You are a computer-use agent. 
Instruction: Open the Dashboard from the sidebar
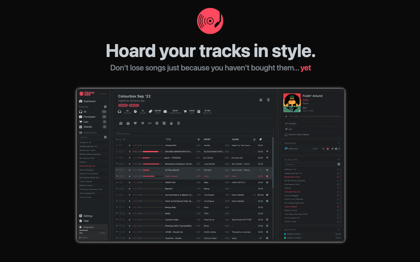click(x=89, y=101)
